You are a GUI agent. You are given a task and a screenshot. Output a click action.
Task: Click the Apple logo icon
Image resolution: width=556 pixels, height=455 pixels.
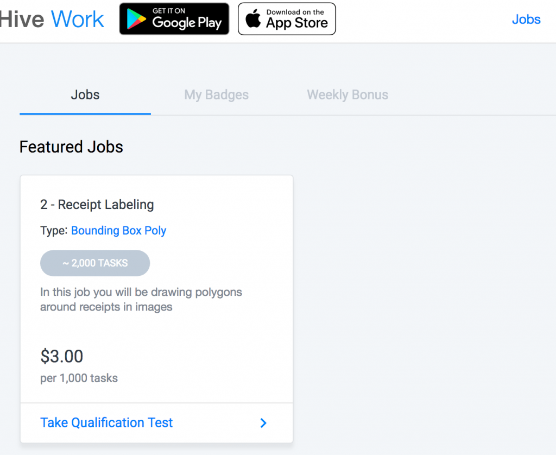pos(253,18)
